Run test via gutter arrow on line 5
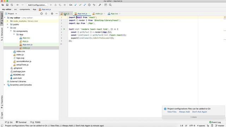The height and width of the screenshot is (127, 226). (x=64, y=29)
